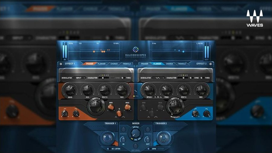Set Drive mode to POST
Screen dimensions: 272x153
[x=139, y=139]
